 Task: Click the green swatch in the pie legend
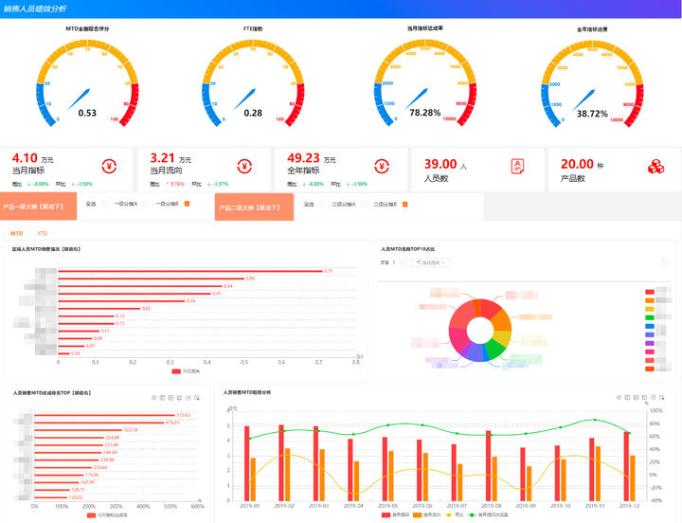650,317
